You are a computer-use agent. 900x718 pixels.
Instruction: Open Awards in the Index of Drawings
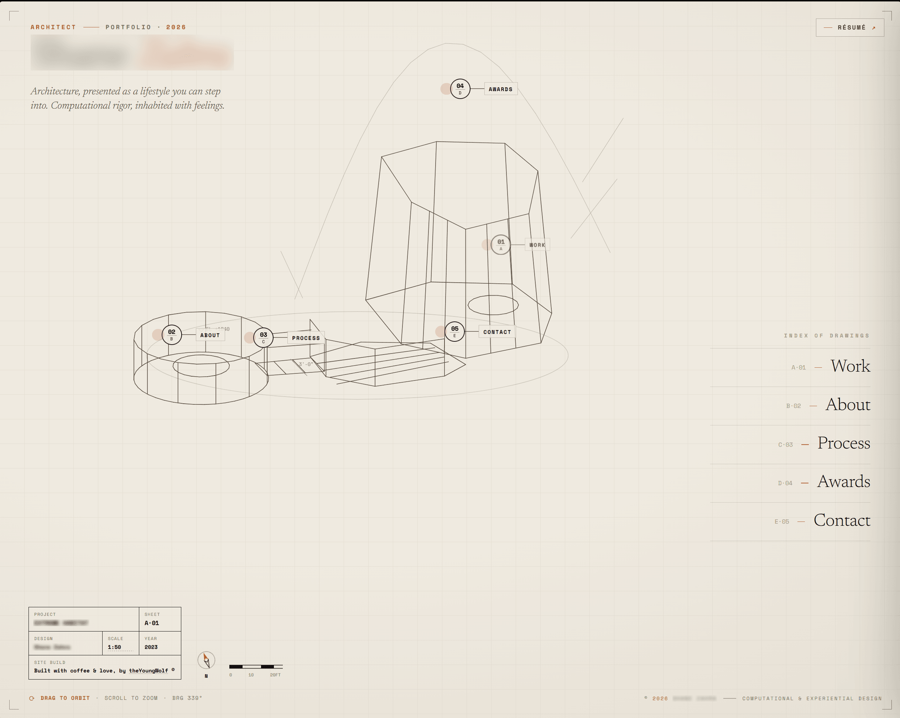pos(790,483)
